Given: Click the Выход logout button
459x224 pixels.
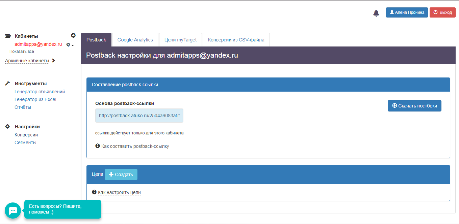Looking at the screenshot, I should pyautogui.click(x=442, y=12).
